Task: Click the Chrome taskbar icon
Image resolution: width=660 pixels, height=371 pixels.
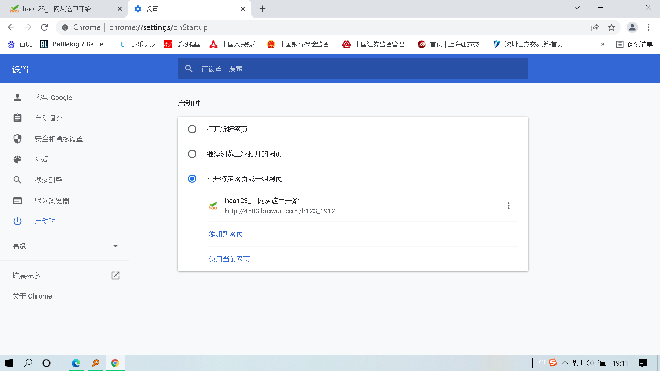Action: tap(115, 363)
